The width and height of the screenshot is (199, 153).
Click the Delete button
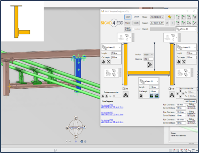(136, 23)
